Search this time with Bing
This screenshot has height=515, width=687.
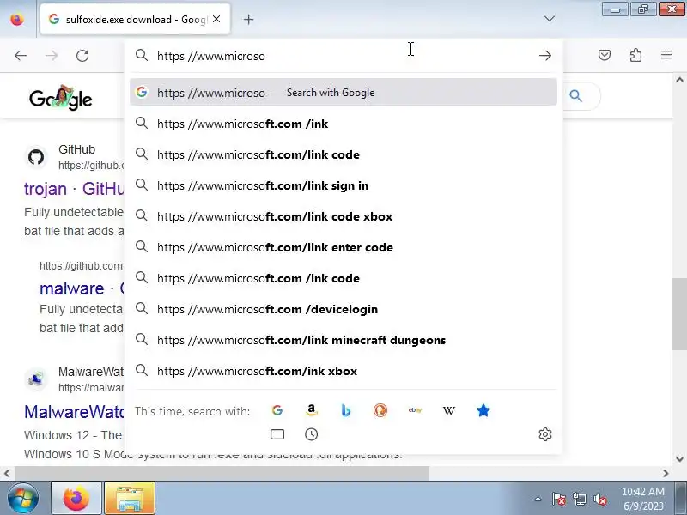(x=346, y=411)
